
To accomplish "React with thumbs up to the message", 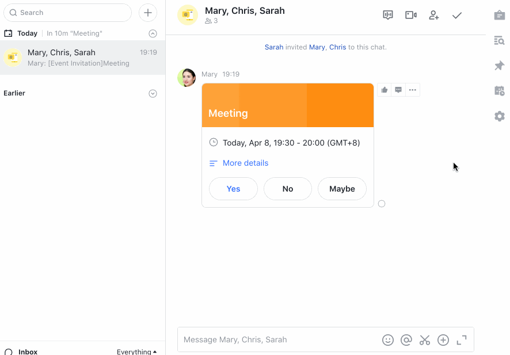I will 385,90.
